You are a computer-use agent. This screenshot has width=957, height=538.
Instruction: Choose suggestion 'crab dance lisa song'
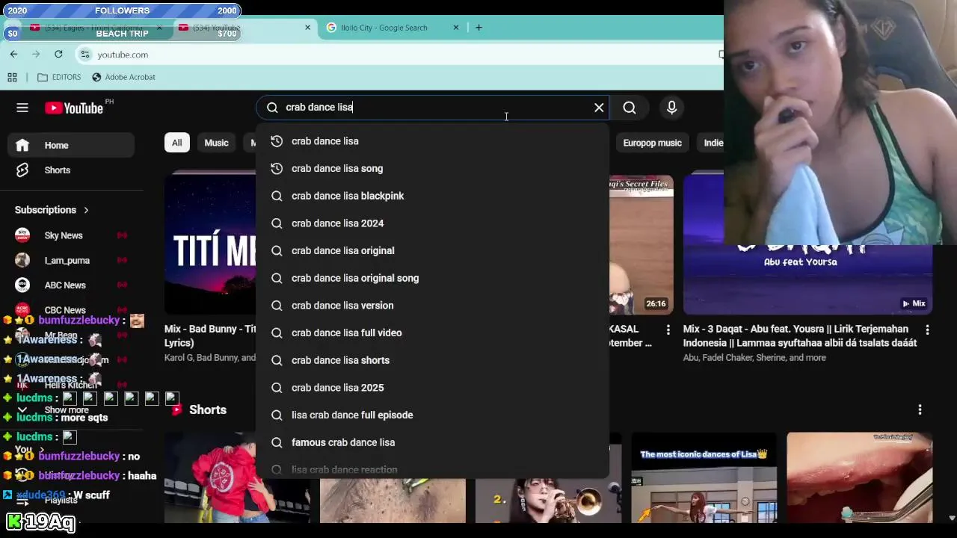click(432, 168)
